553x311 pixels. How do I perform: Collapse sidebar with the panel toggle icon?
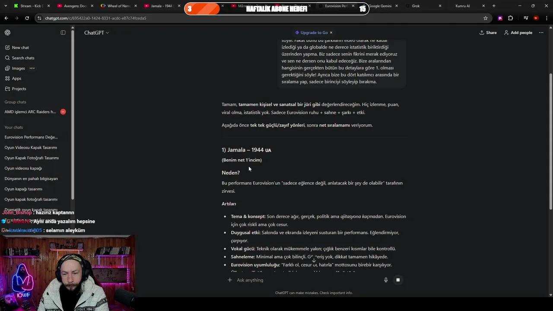tap(63, 33)
